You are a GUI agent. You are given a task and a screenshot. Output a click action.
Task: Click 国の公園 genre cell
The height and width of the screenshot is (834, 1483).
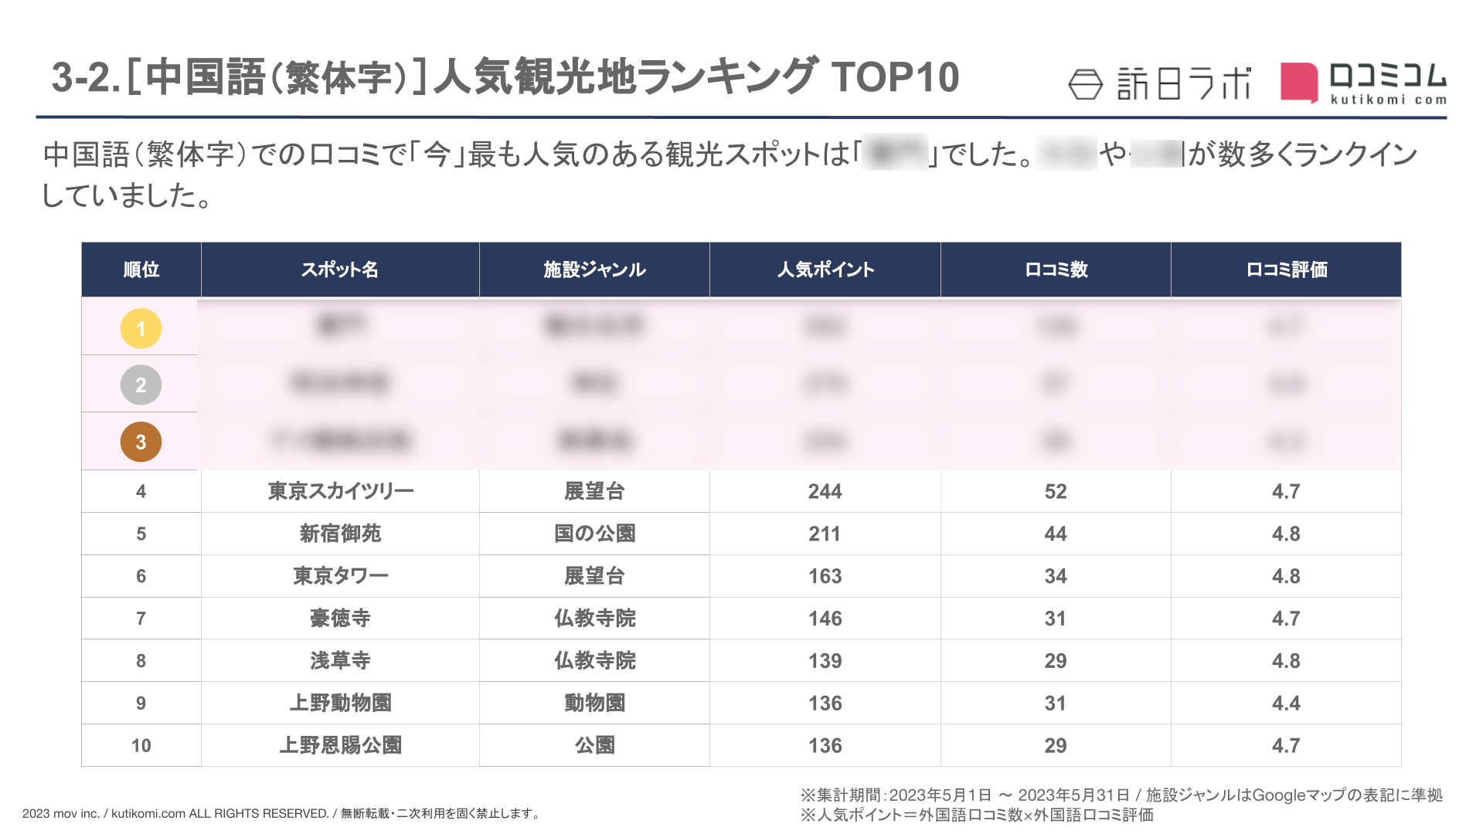coord(594,534)
